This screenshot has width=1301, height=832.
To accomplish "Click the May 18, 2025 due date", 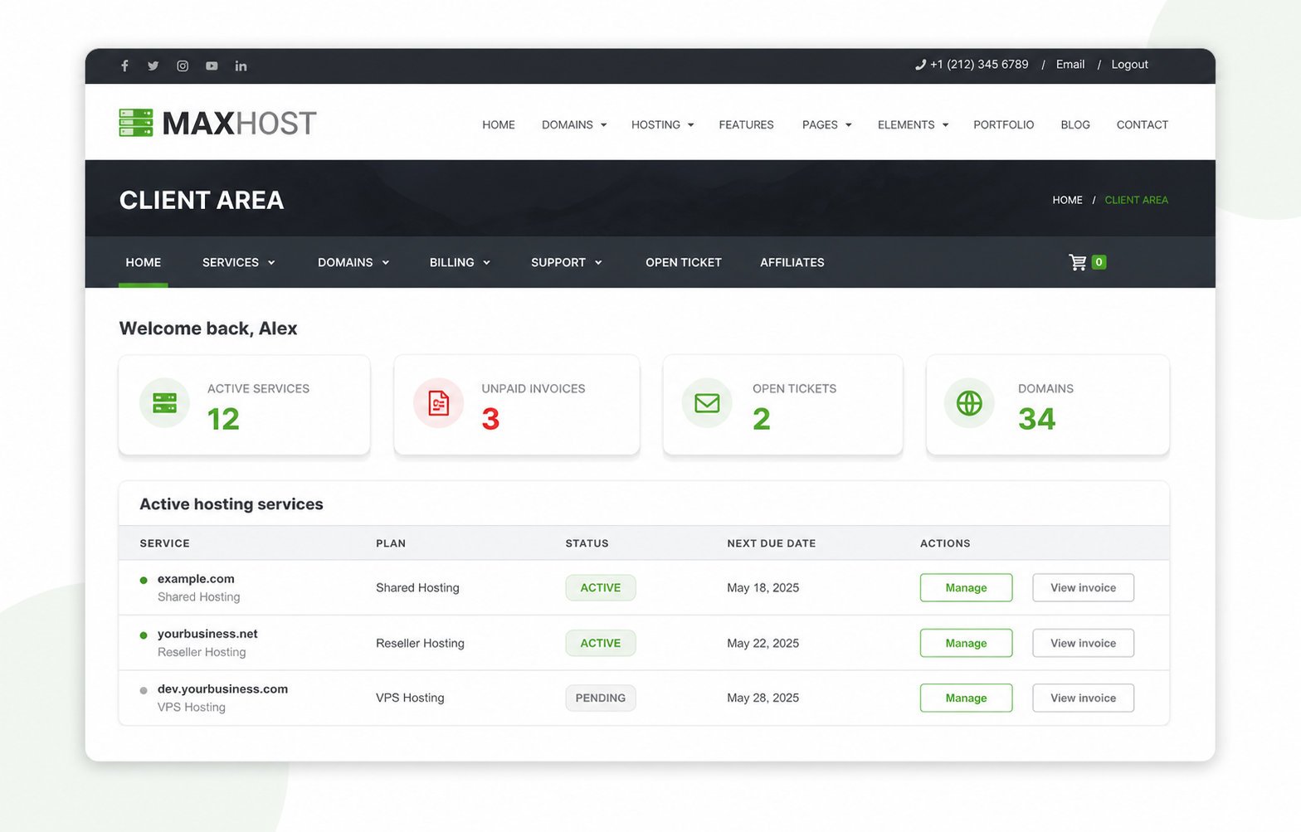I will click(x=763, y=587).
